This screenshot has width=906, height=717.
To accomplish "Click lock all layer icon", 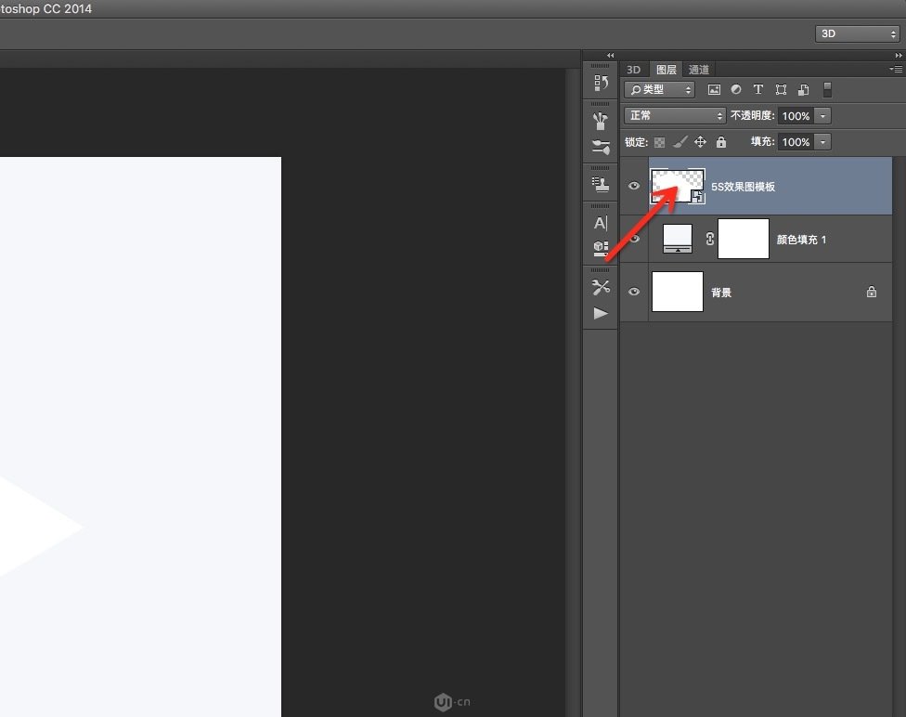I will (721, 142).
